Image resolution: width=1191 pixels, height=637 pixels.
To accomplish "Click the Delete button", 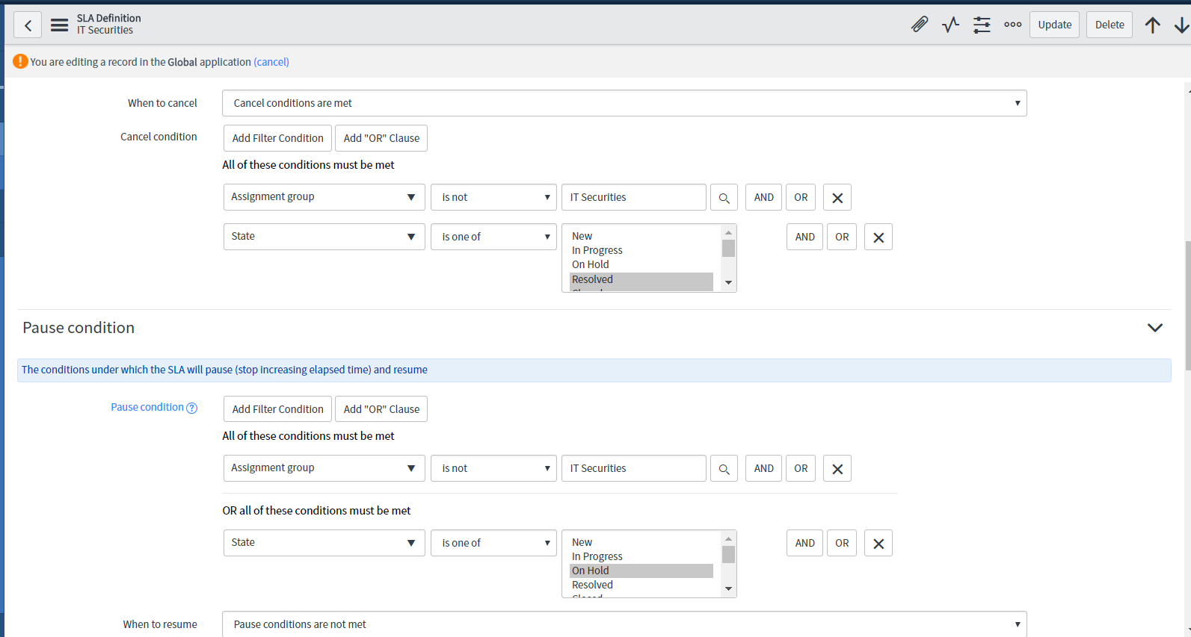I will 1110,25.
